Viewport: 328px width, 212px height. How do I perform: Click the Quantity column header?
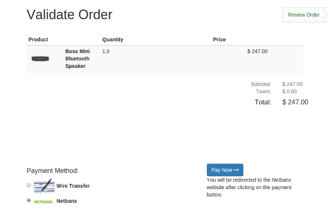[x=113, y=39]
